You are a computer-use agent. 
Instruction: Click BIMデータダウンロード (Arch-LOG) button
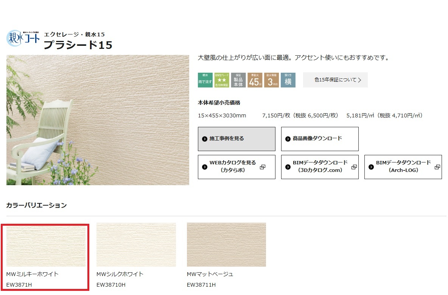click(403, 167)
